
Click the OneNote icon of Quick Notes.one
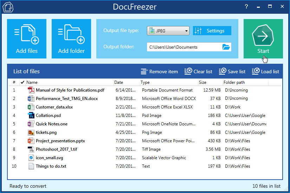point(31,124)
